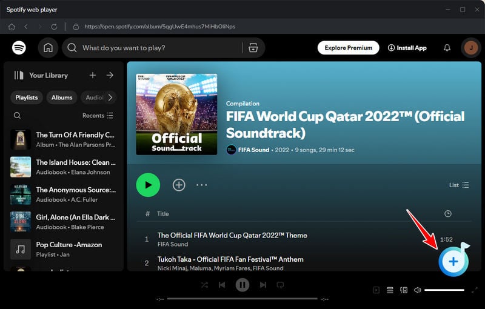Image resolution: width=485 pixels, height=309 pixels.
Task: Click the Spotify logo icon
Action: [x=19, y=48]
